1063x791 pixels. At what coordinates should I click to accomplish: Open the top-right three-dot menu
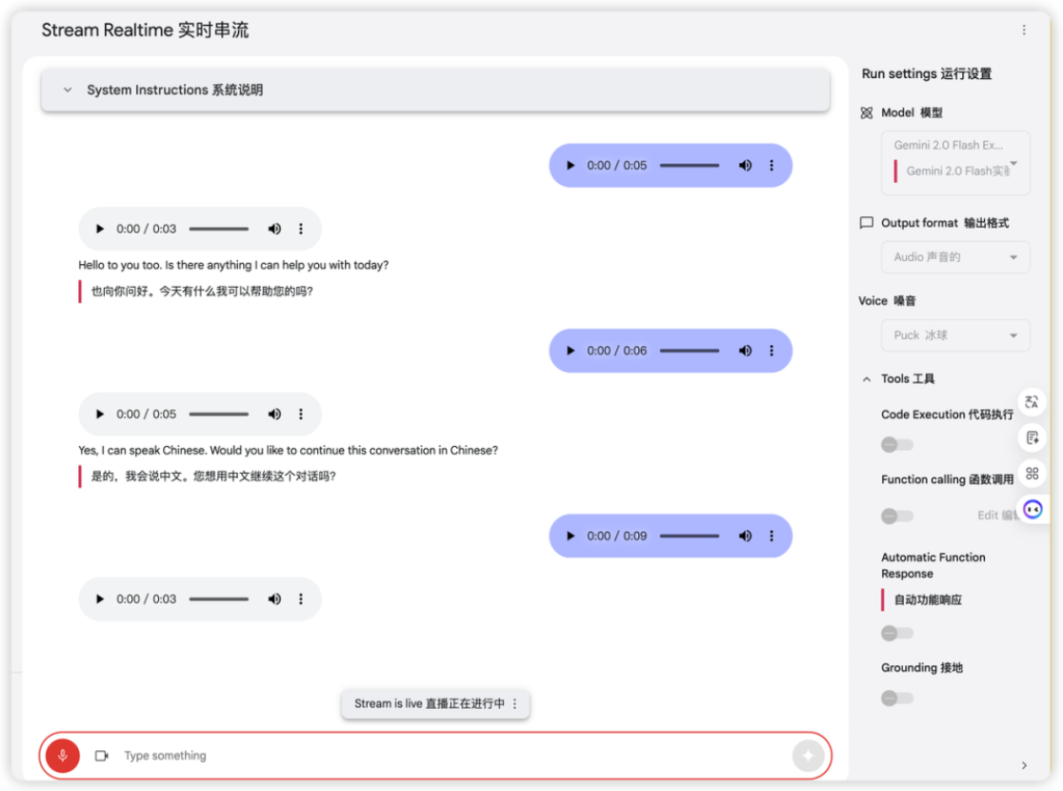click(1024, 30)
